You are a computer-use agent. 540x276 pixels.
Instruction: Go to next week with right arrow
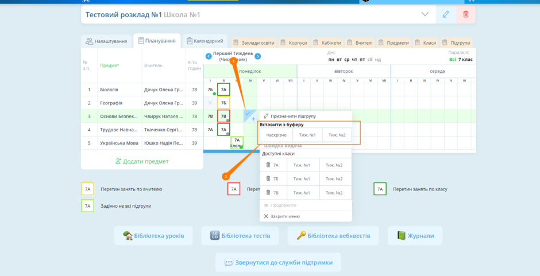pos(257,56)
